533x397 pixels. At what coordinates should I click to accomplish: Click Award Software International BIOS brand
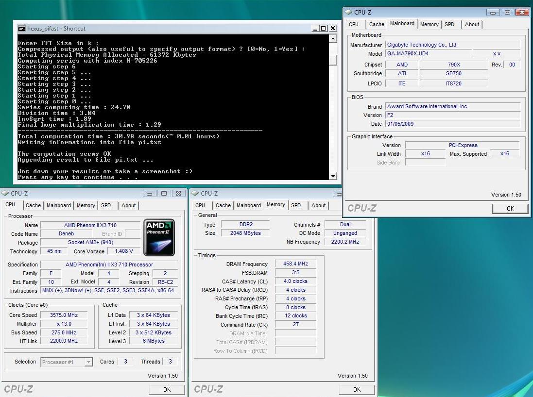click(x=453, y=107)
